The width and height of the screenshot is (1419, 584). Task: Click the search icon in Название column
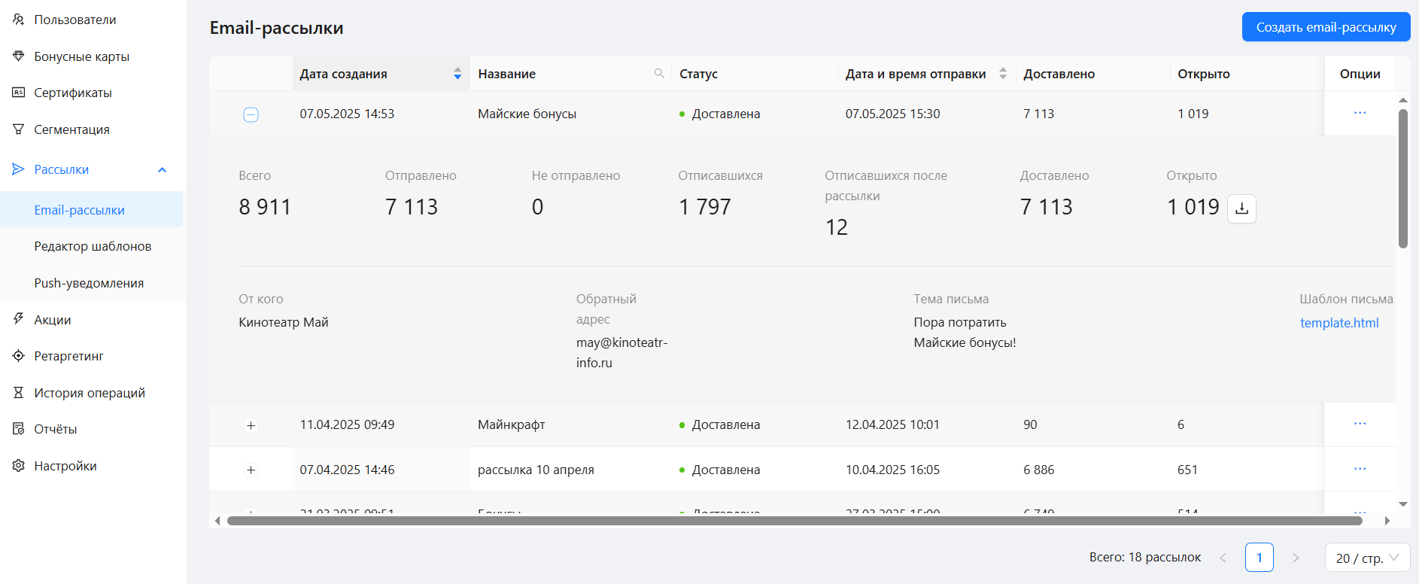tap(659, 73)
